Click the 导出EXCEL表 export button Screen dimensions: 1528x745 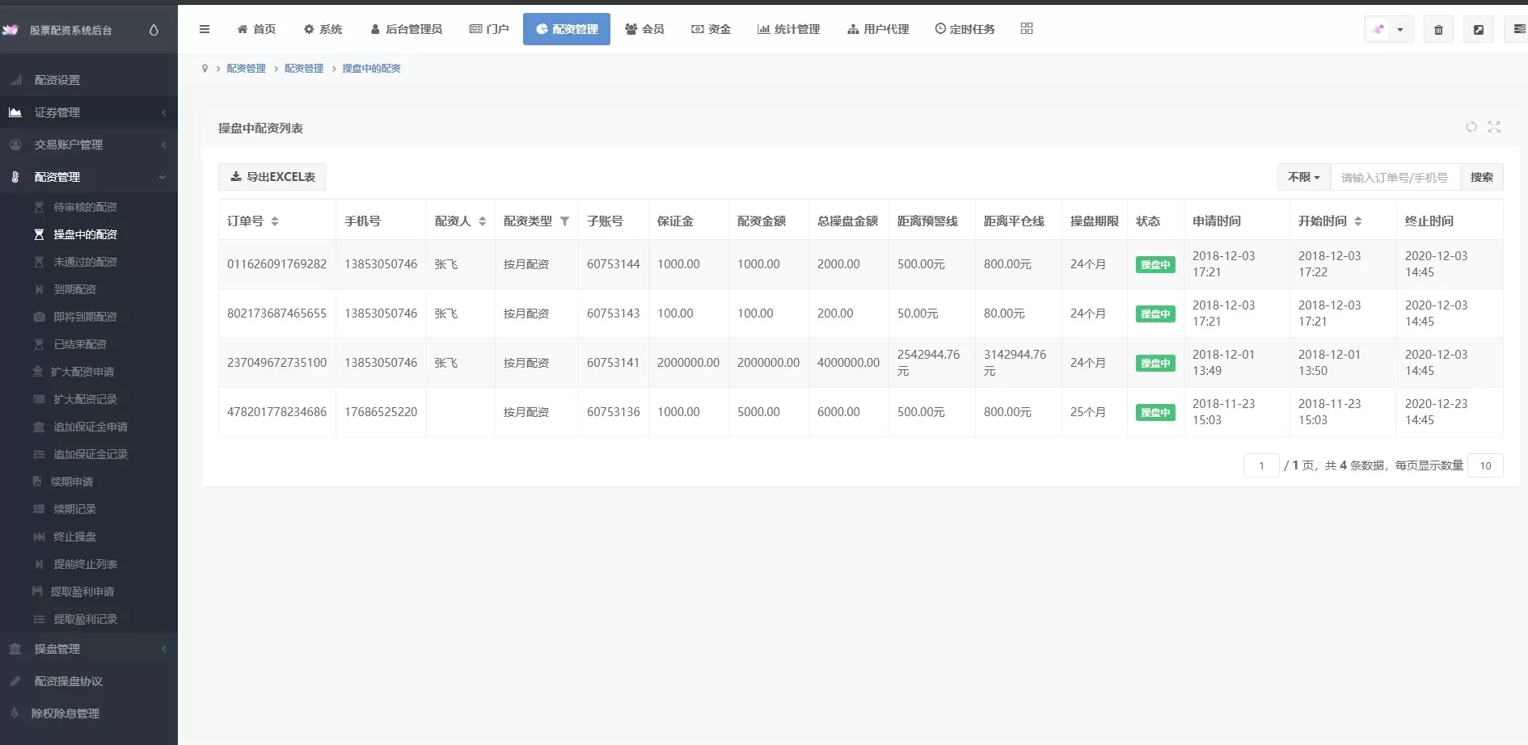272,176
